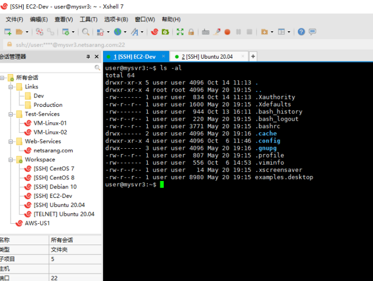
Task: Collapse the Workspace folder tree node
Action: pyautogui.click(x=11, y=159)
